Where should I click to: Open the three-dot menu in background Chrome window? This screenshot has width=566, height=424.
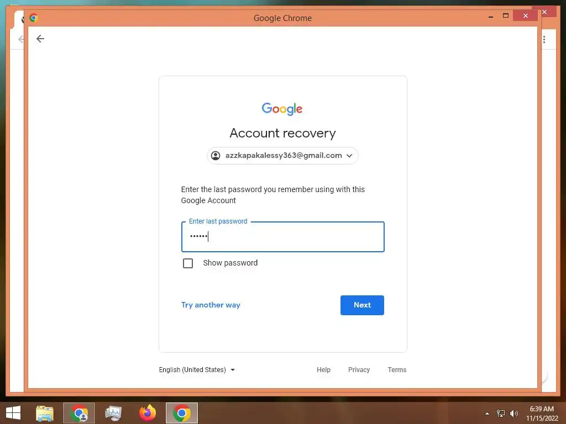tap(544, 39)
